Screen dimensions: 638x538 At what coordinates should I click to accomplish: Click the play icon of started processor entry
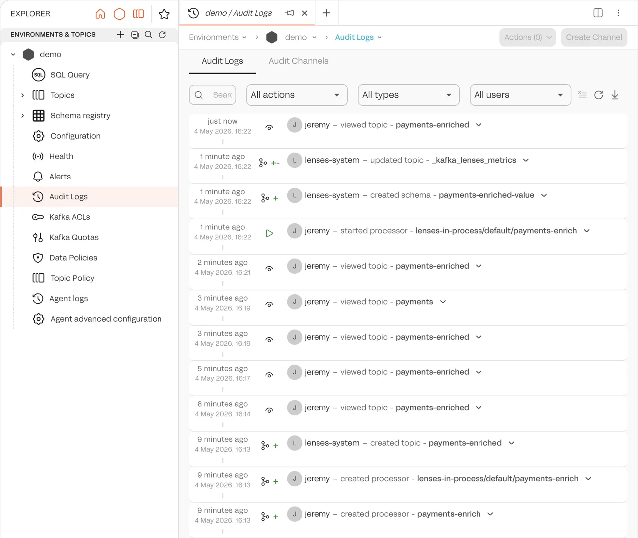click(269, 233)
